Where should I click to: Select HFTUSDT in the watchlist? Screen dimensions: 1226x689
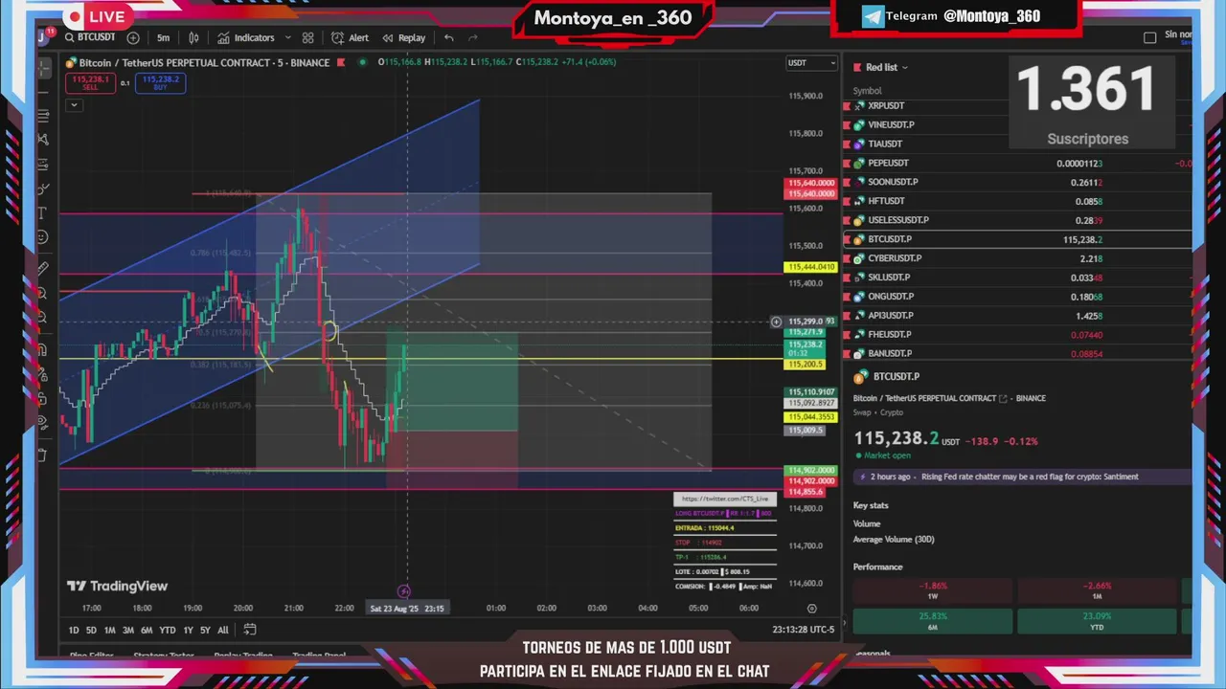coord(1018,201)
